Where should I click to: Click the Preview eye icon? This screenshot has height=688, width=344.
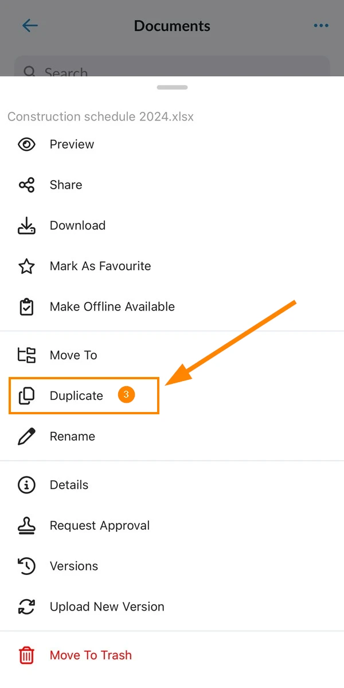[x=27, y=145]
